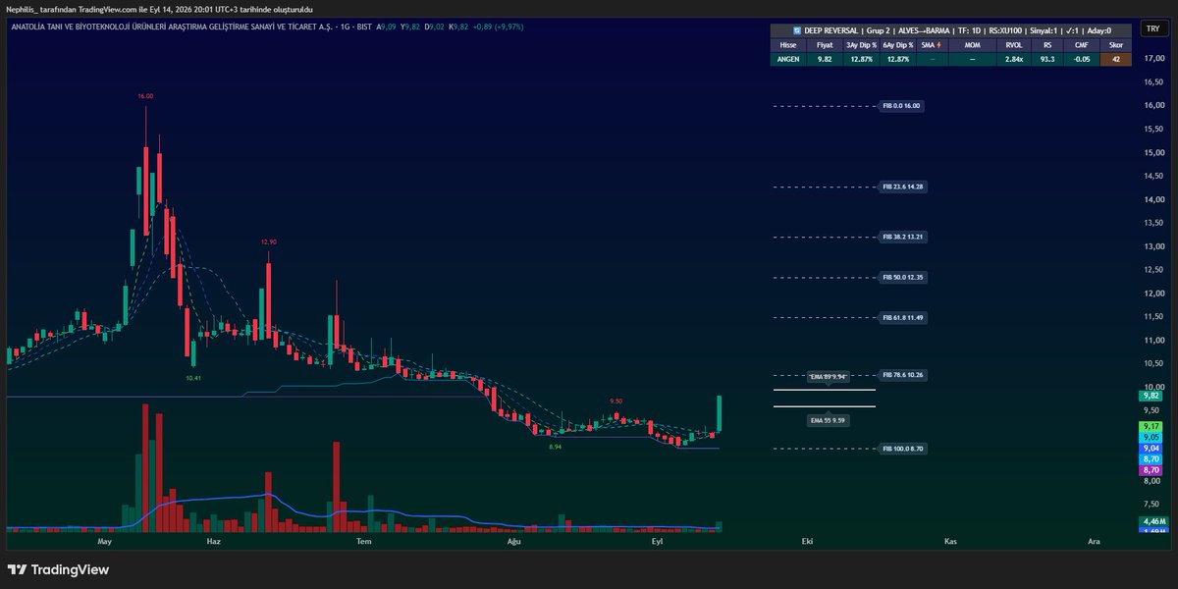Select the Hisse column header

click(x=788, y=45)
